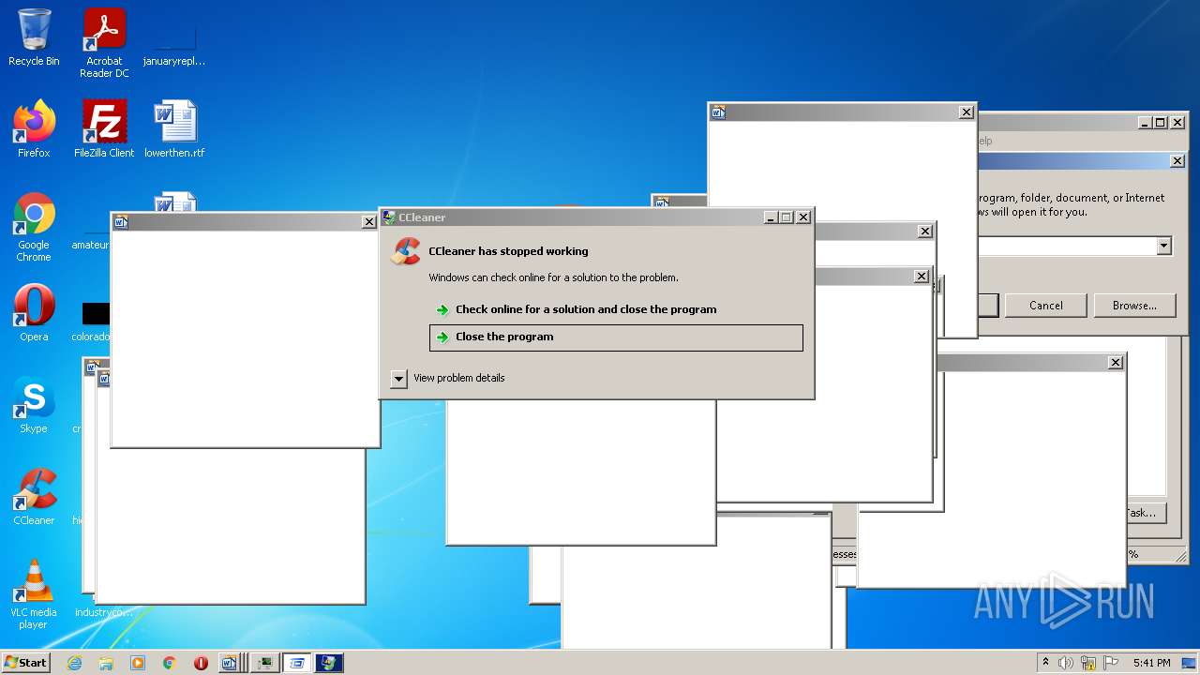Close the topmost blank Word window
Screen dimensions: 1200x675
[967, 112]
